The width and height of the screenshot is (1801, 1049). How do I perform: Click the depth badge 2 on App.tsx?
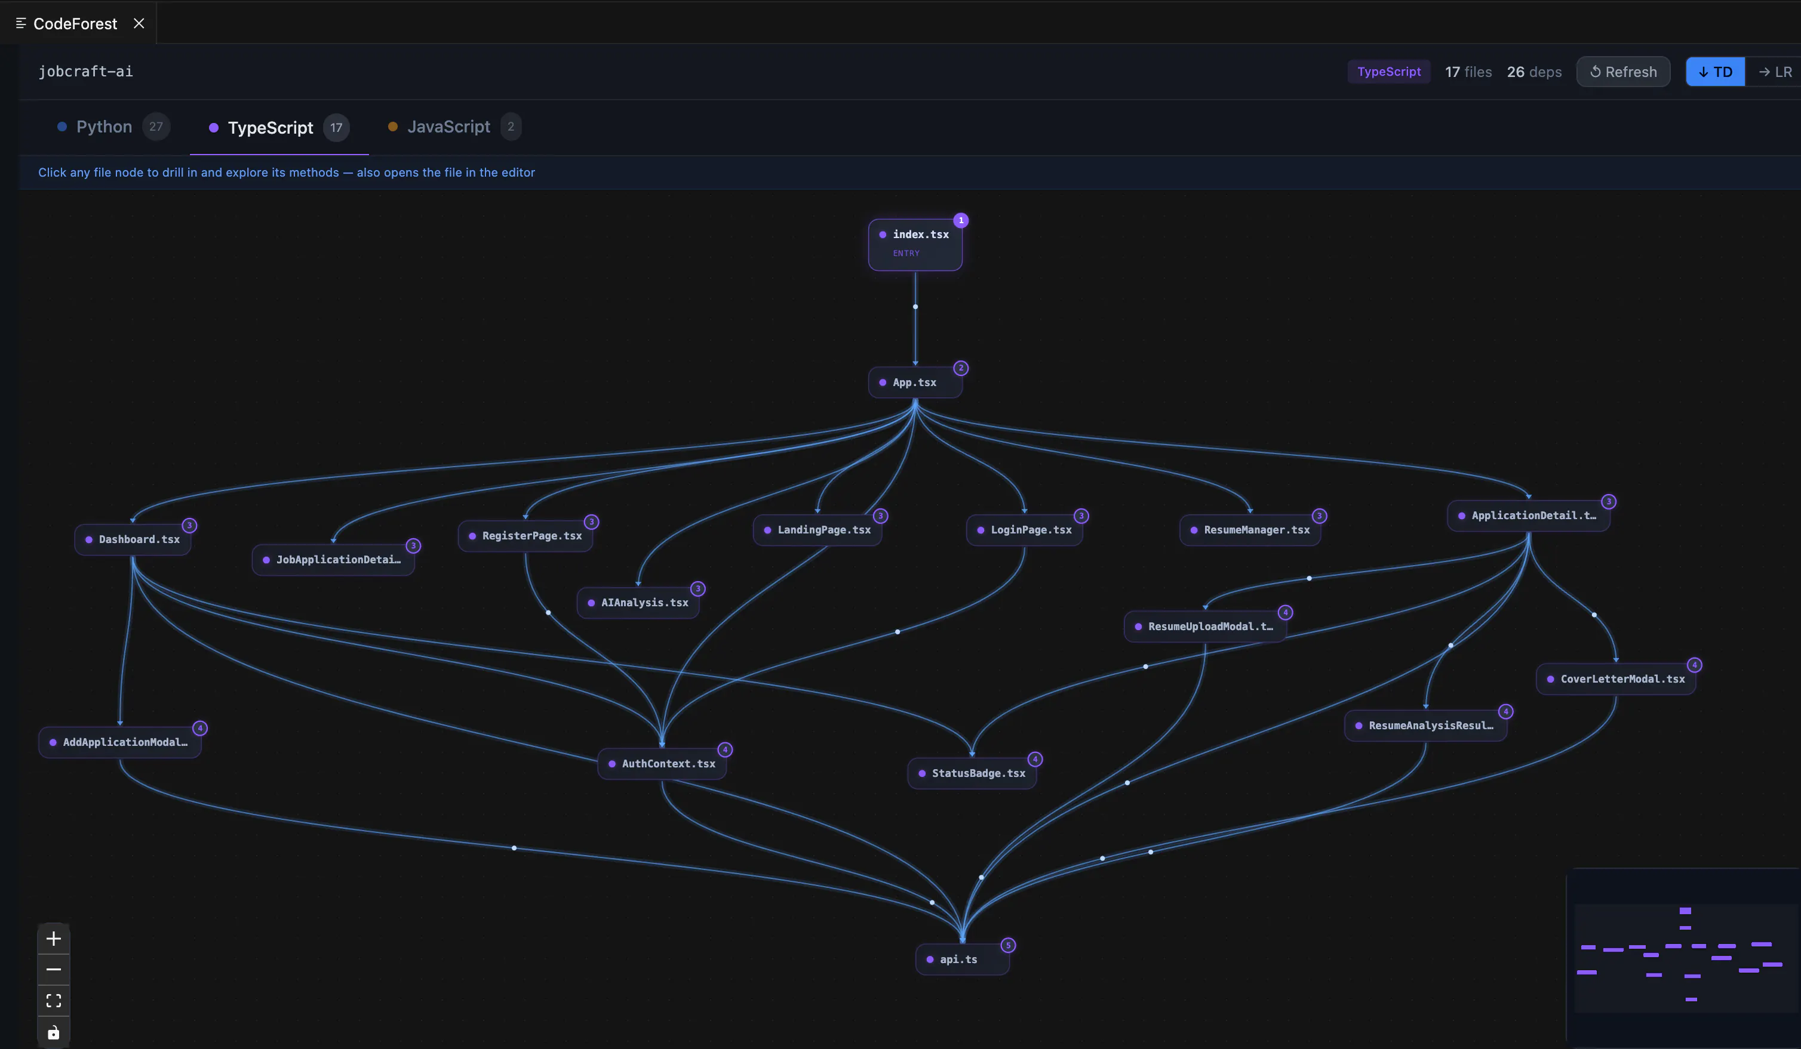961,369
